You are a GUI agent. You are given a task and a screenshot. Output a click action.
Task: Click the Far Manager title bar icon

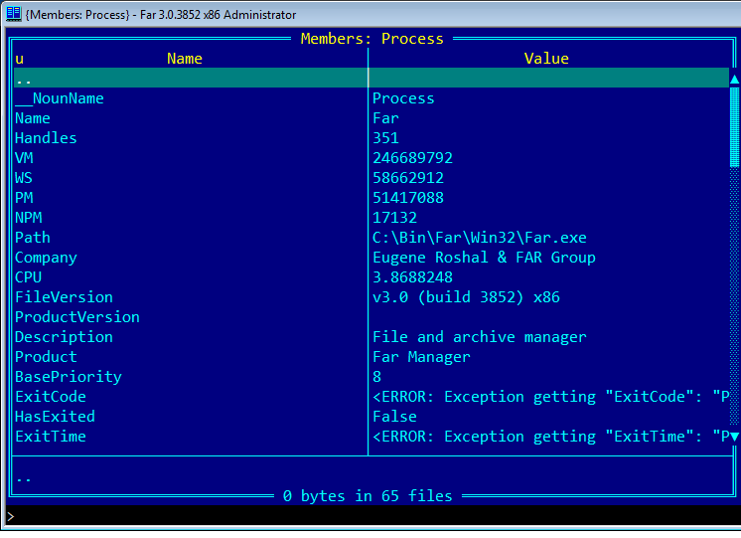point(13,14)
